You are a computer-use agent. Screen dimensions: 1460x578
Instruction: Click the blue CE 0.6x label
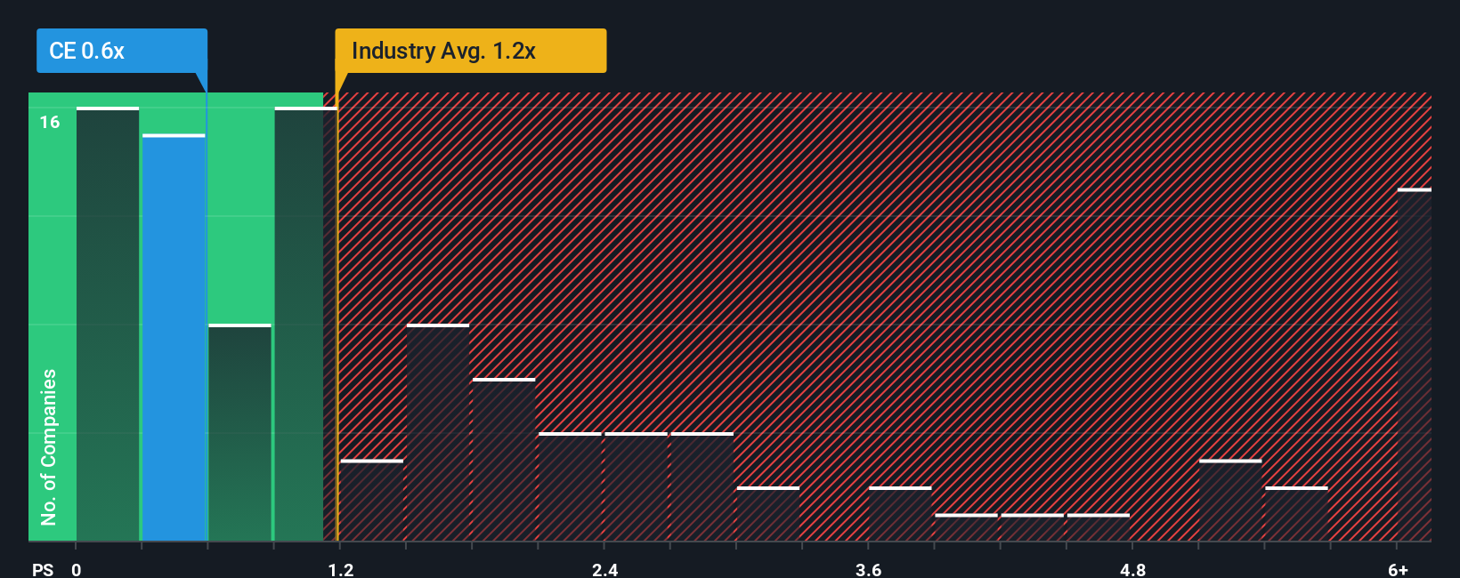pos(121,51)
